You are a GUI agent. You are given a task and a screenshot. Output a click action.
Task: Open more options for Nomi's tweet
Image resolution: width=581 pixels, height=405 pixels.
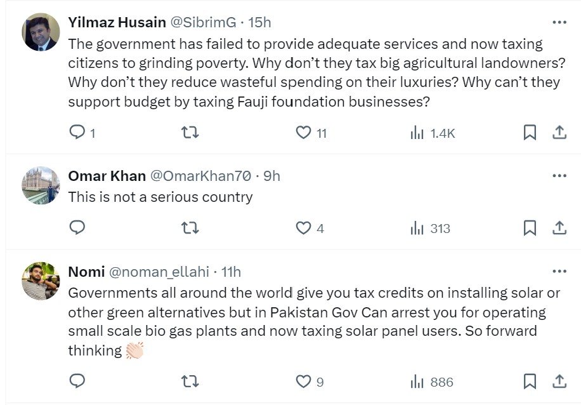click(559, 272)
